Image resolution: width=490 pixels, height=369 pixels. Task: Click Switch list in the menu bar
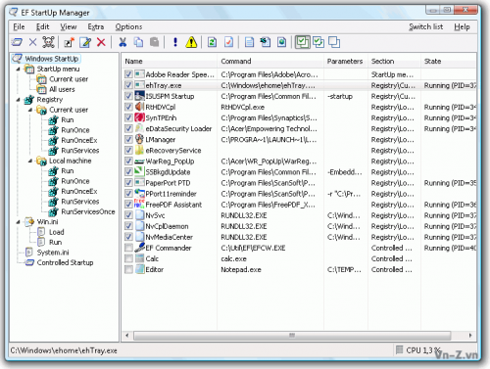pyautogui.click(x=426, y=26)
